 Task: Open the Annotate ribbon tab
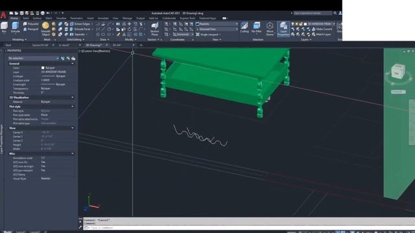103,18
